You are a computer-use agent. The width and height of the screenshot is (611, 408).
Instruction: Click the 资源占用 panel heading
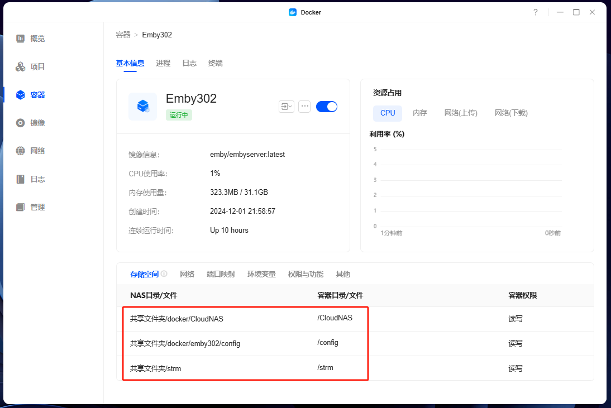click(388, 93)
